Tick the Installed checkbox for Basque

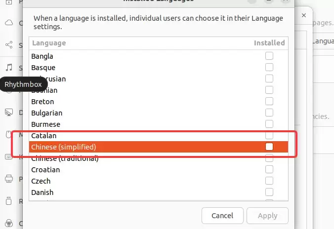pos(269,67)
